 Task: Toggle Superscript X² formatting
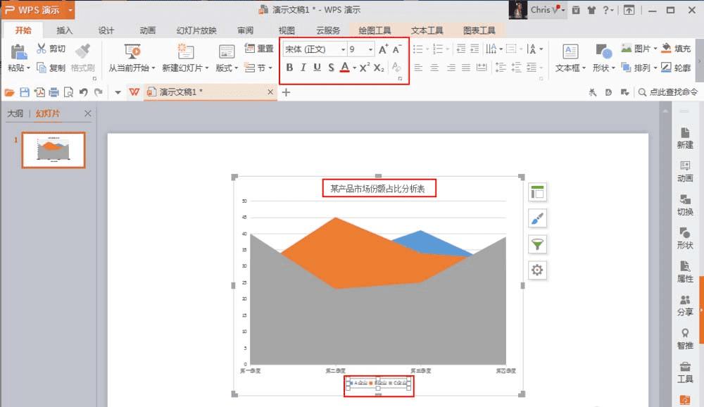point(365,68)
